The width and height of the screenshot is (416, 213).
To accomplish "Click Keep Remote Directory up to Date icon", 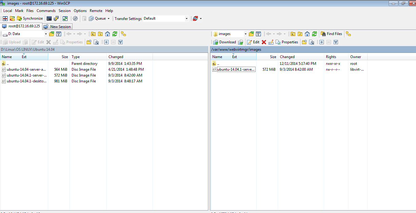I will pyautogui.click(x=65, y=18).
